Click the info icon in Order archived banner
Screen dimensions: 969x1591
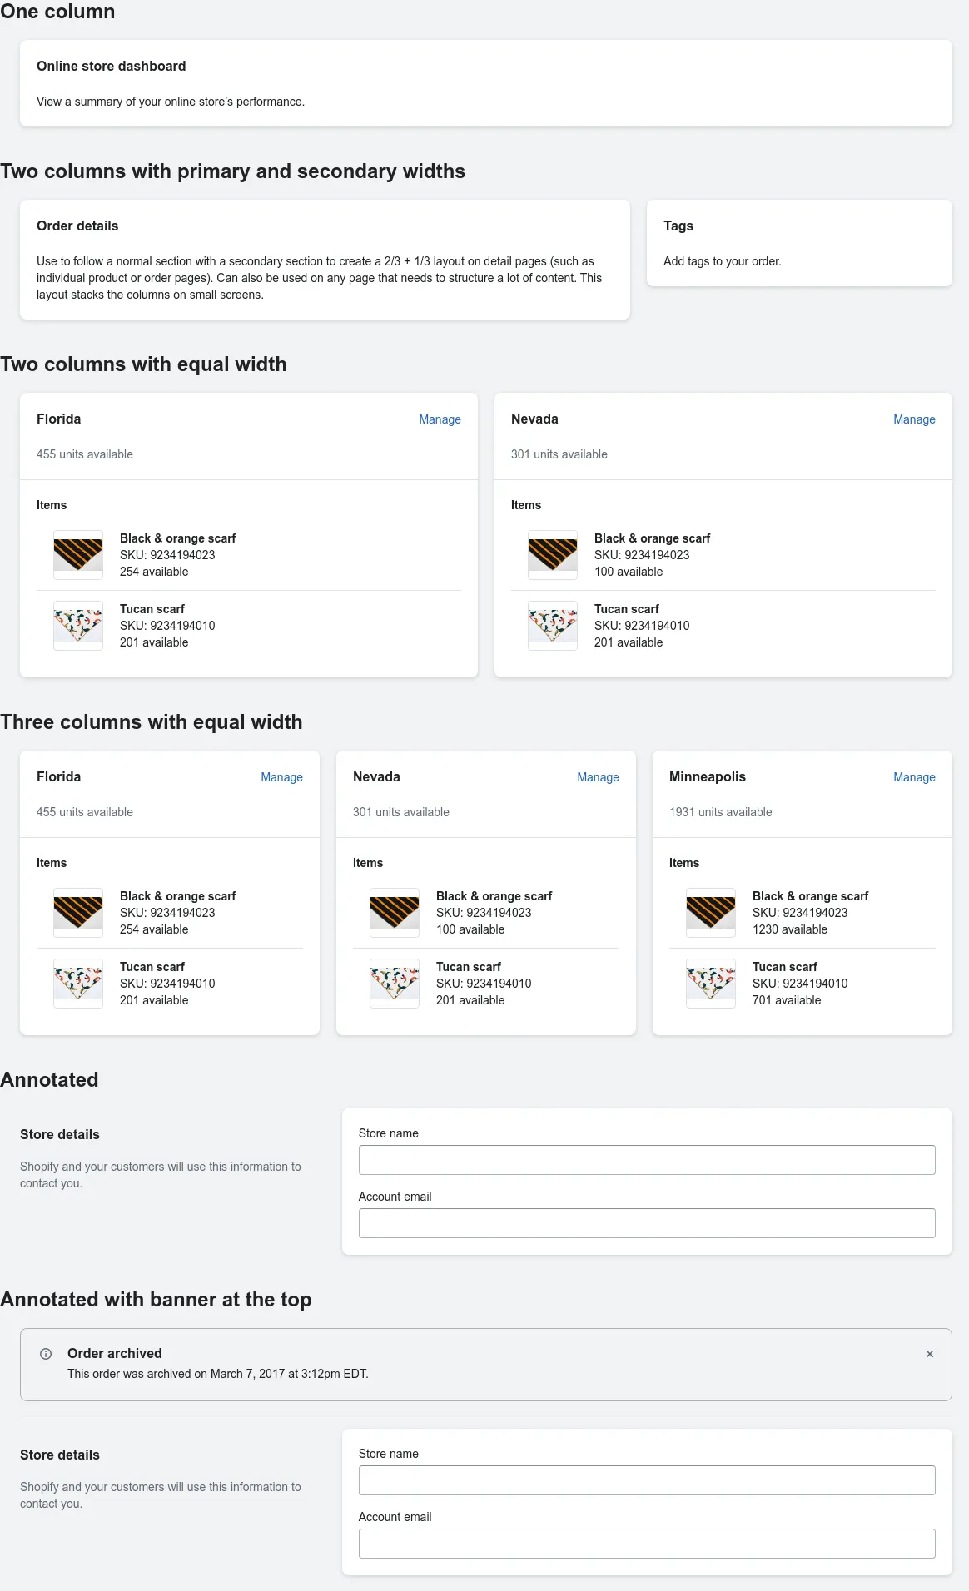[x=46, y=1354]
